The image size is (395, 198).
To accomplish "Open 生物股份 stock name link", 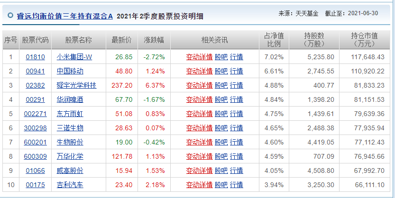I will [x=70, y=143].
